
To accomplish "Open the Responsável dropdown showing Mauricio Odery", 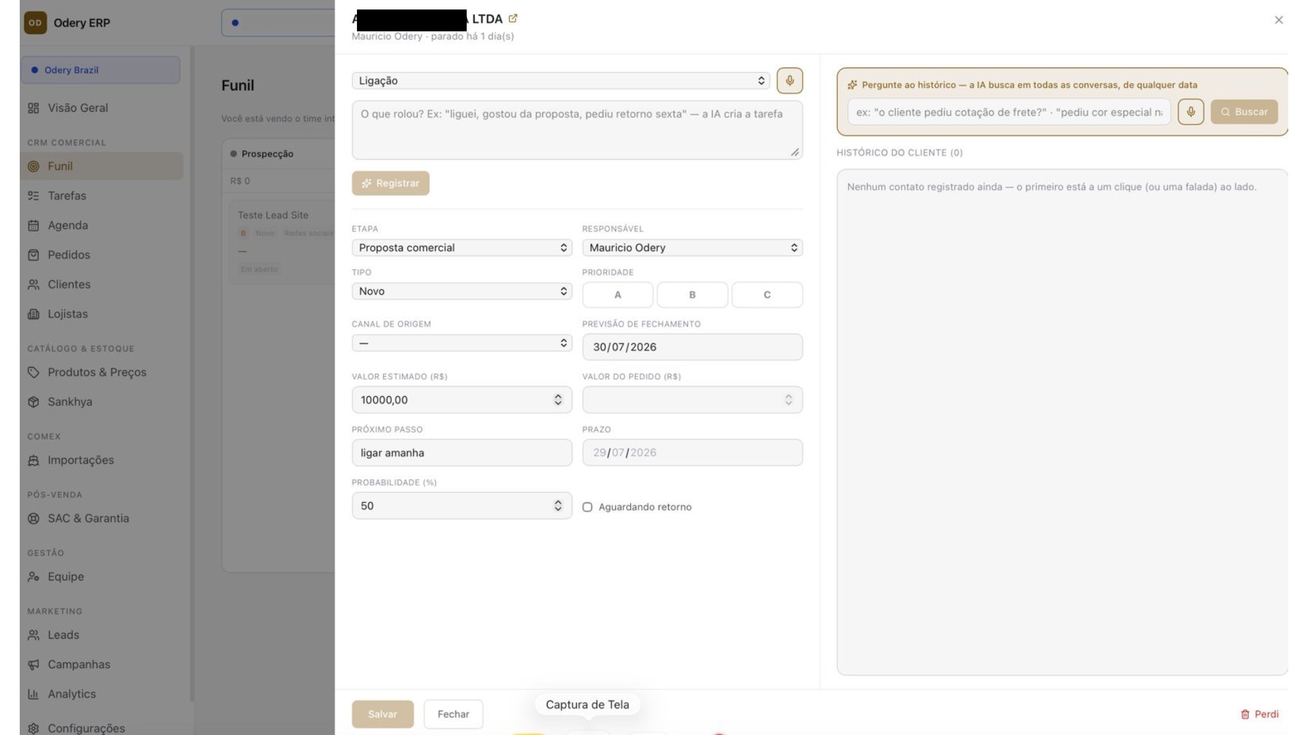I will click(692, 248).
